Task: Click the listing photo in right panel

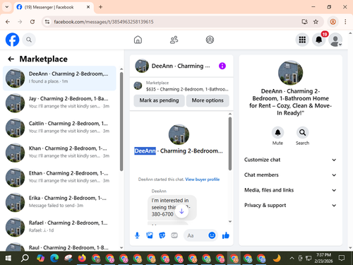Action: (x=290, y=73)
